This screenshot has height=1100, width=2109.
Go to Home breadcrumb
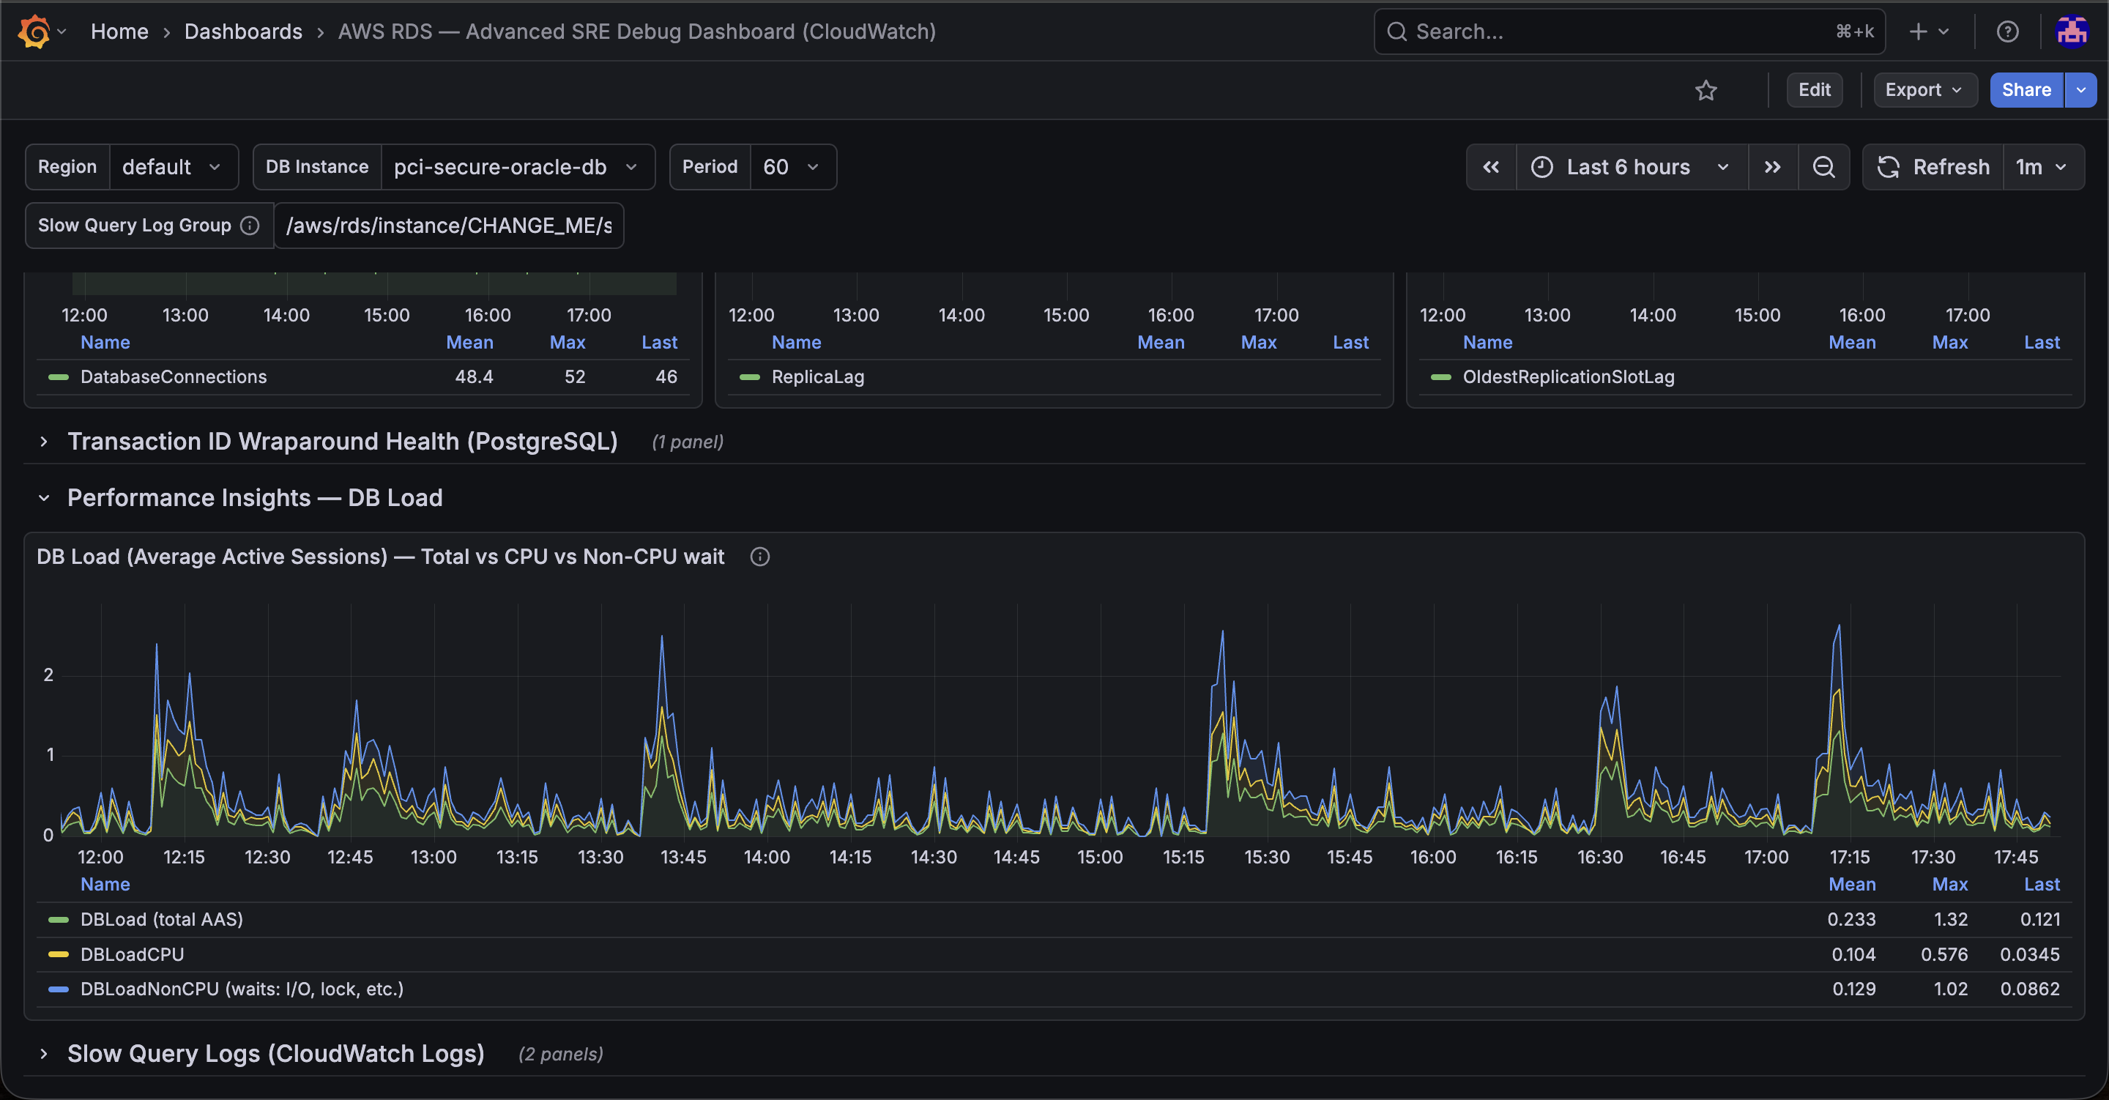tap(119, 32)
